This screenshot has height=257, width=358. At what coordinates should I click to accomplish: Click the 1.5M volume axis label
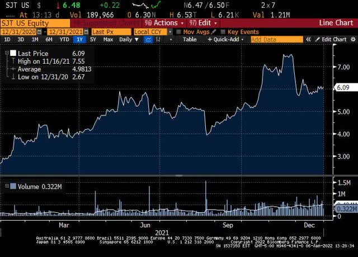click(x=344, y=183)
